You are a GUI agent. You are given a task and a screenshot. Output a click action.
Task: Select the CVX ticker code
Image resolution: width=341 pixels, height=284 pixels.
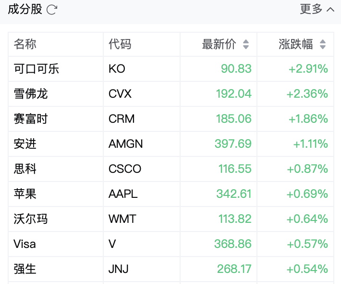click(x=120, y=94)
